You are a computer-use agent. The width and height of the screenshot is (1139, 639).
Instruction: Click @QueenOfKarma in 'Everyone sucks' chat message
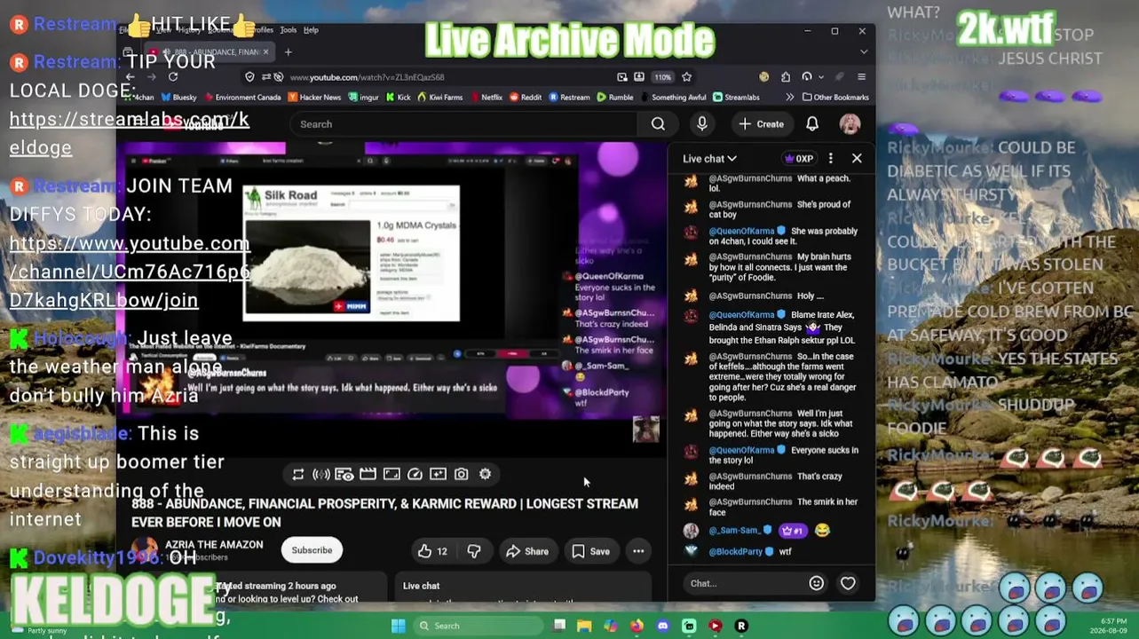741,450
